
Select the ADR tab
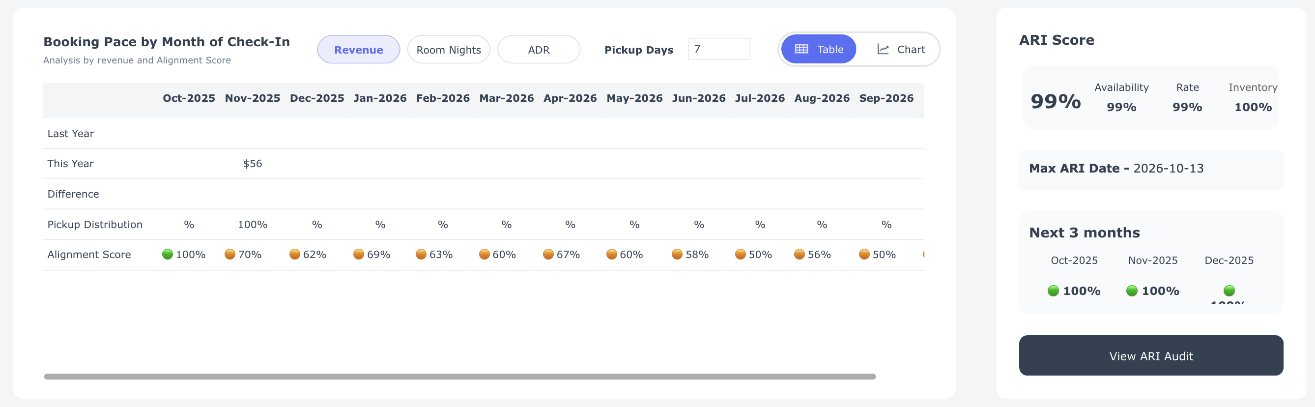(x=539, y=50)
